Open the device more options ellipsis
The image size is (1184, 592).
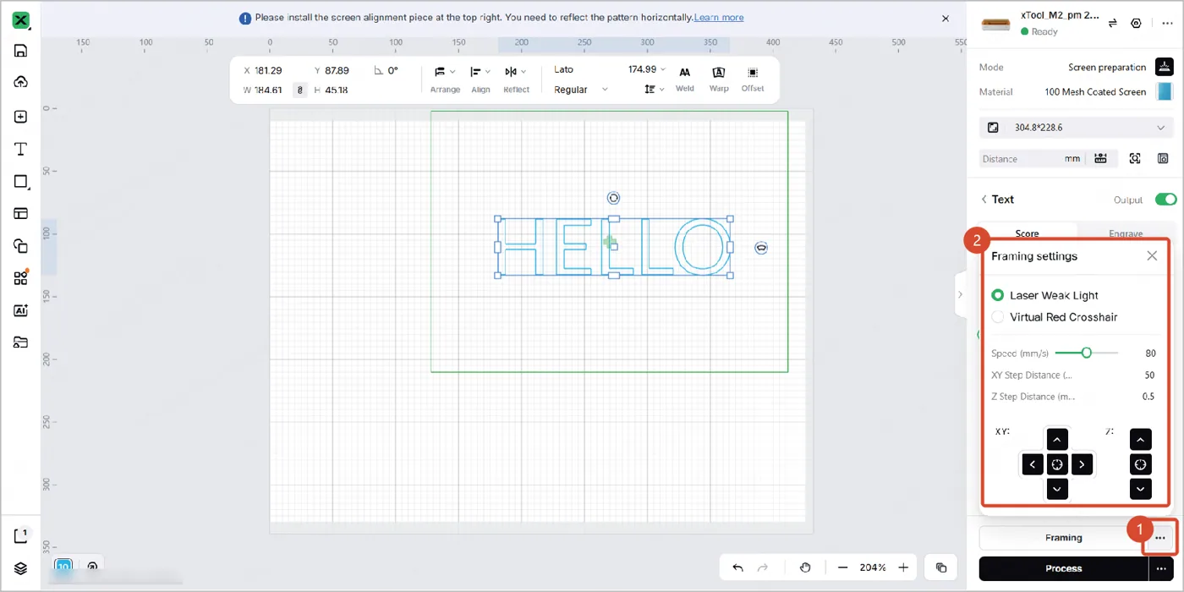(x=1167, y=23)
